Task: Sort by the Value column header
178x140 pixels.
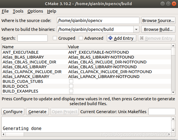Action: (119, 47)
